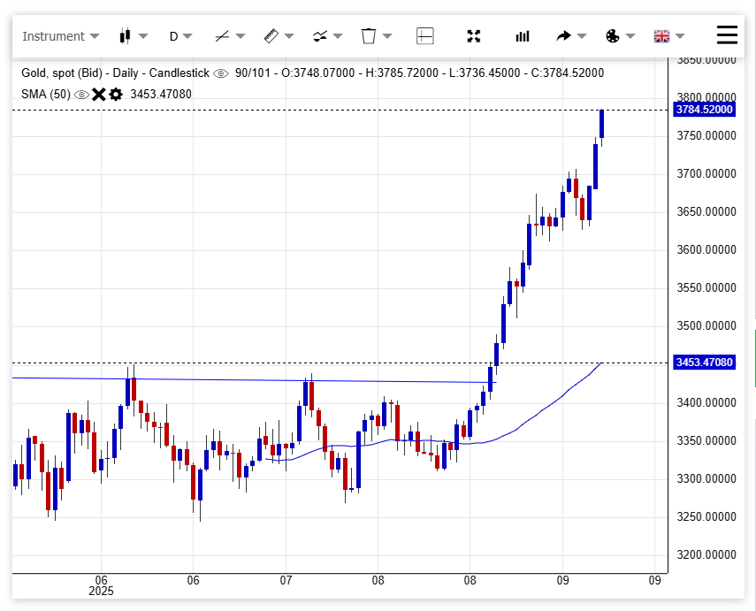Open the color palette theme menu
The height and width of the screenshot is (611, 756).
[x=619, y=36]
